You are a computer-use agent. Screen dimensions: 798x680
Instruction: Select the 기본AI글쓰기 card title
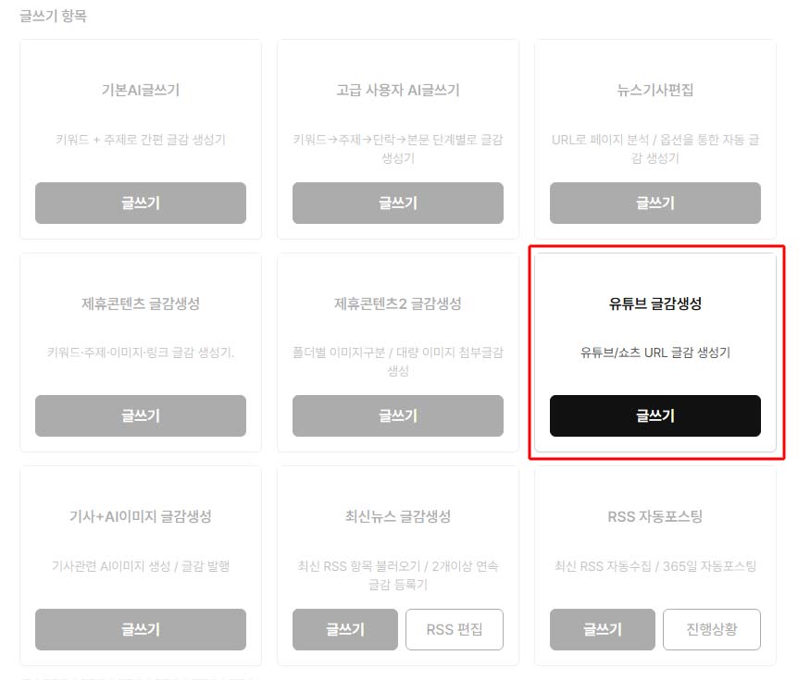141,91
